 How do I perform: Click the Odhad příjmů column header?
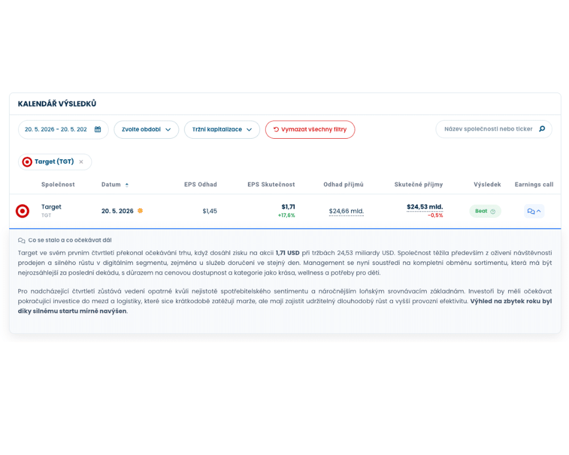343,184
